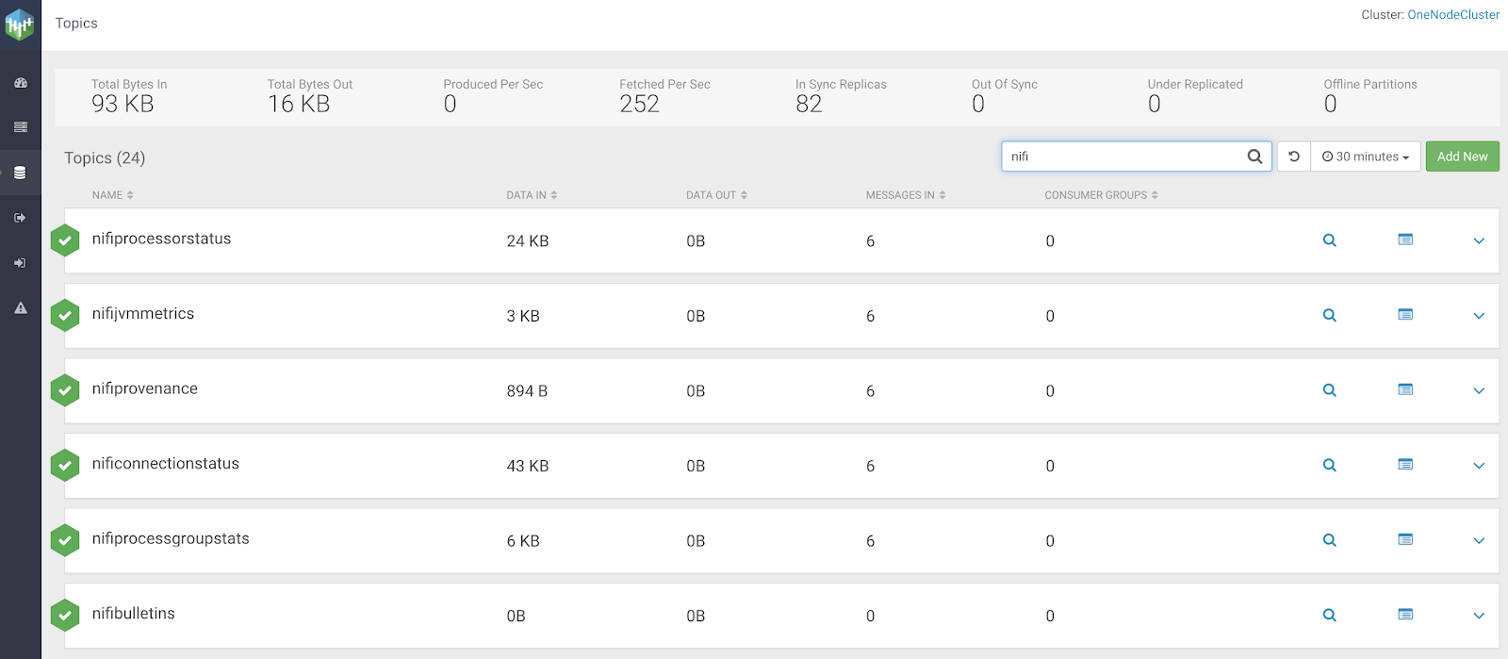Open the Overview dashboard icon in sidebar
Screen dimensions: 1508x659
point(20,83)
